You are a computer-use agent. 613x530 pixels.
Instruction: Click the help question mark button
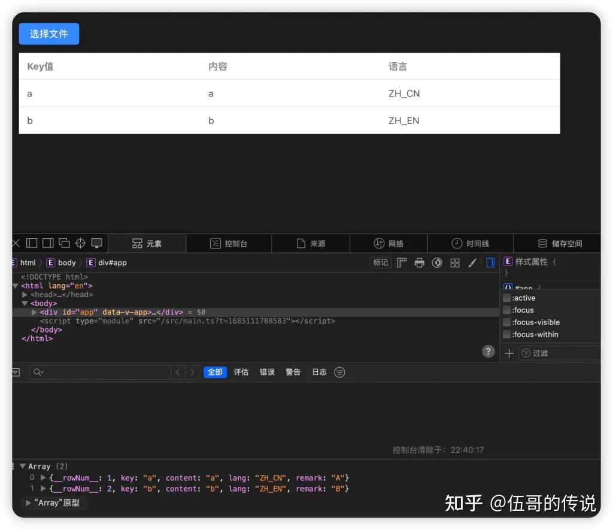click(x=488, y=352)
